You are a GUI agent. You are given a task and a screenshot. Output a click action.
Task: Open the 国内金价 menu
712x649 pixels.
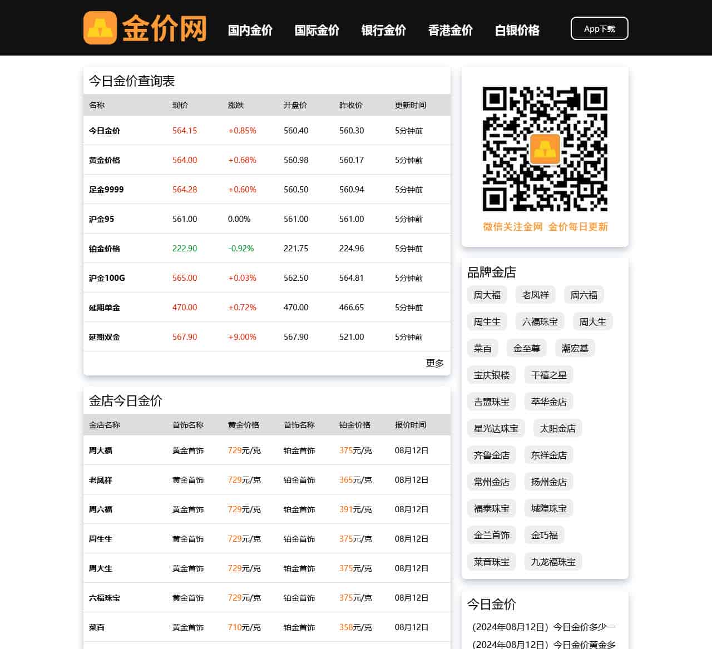point(250,30)
